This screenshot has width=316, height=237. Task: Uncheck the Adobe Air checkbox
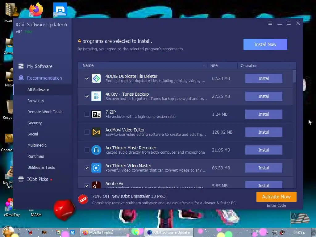87,185
